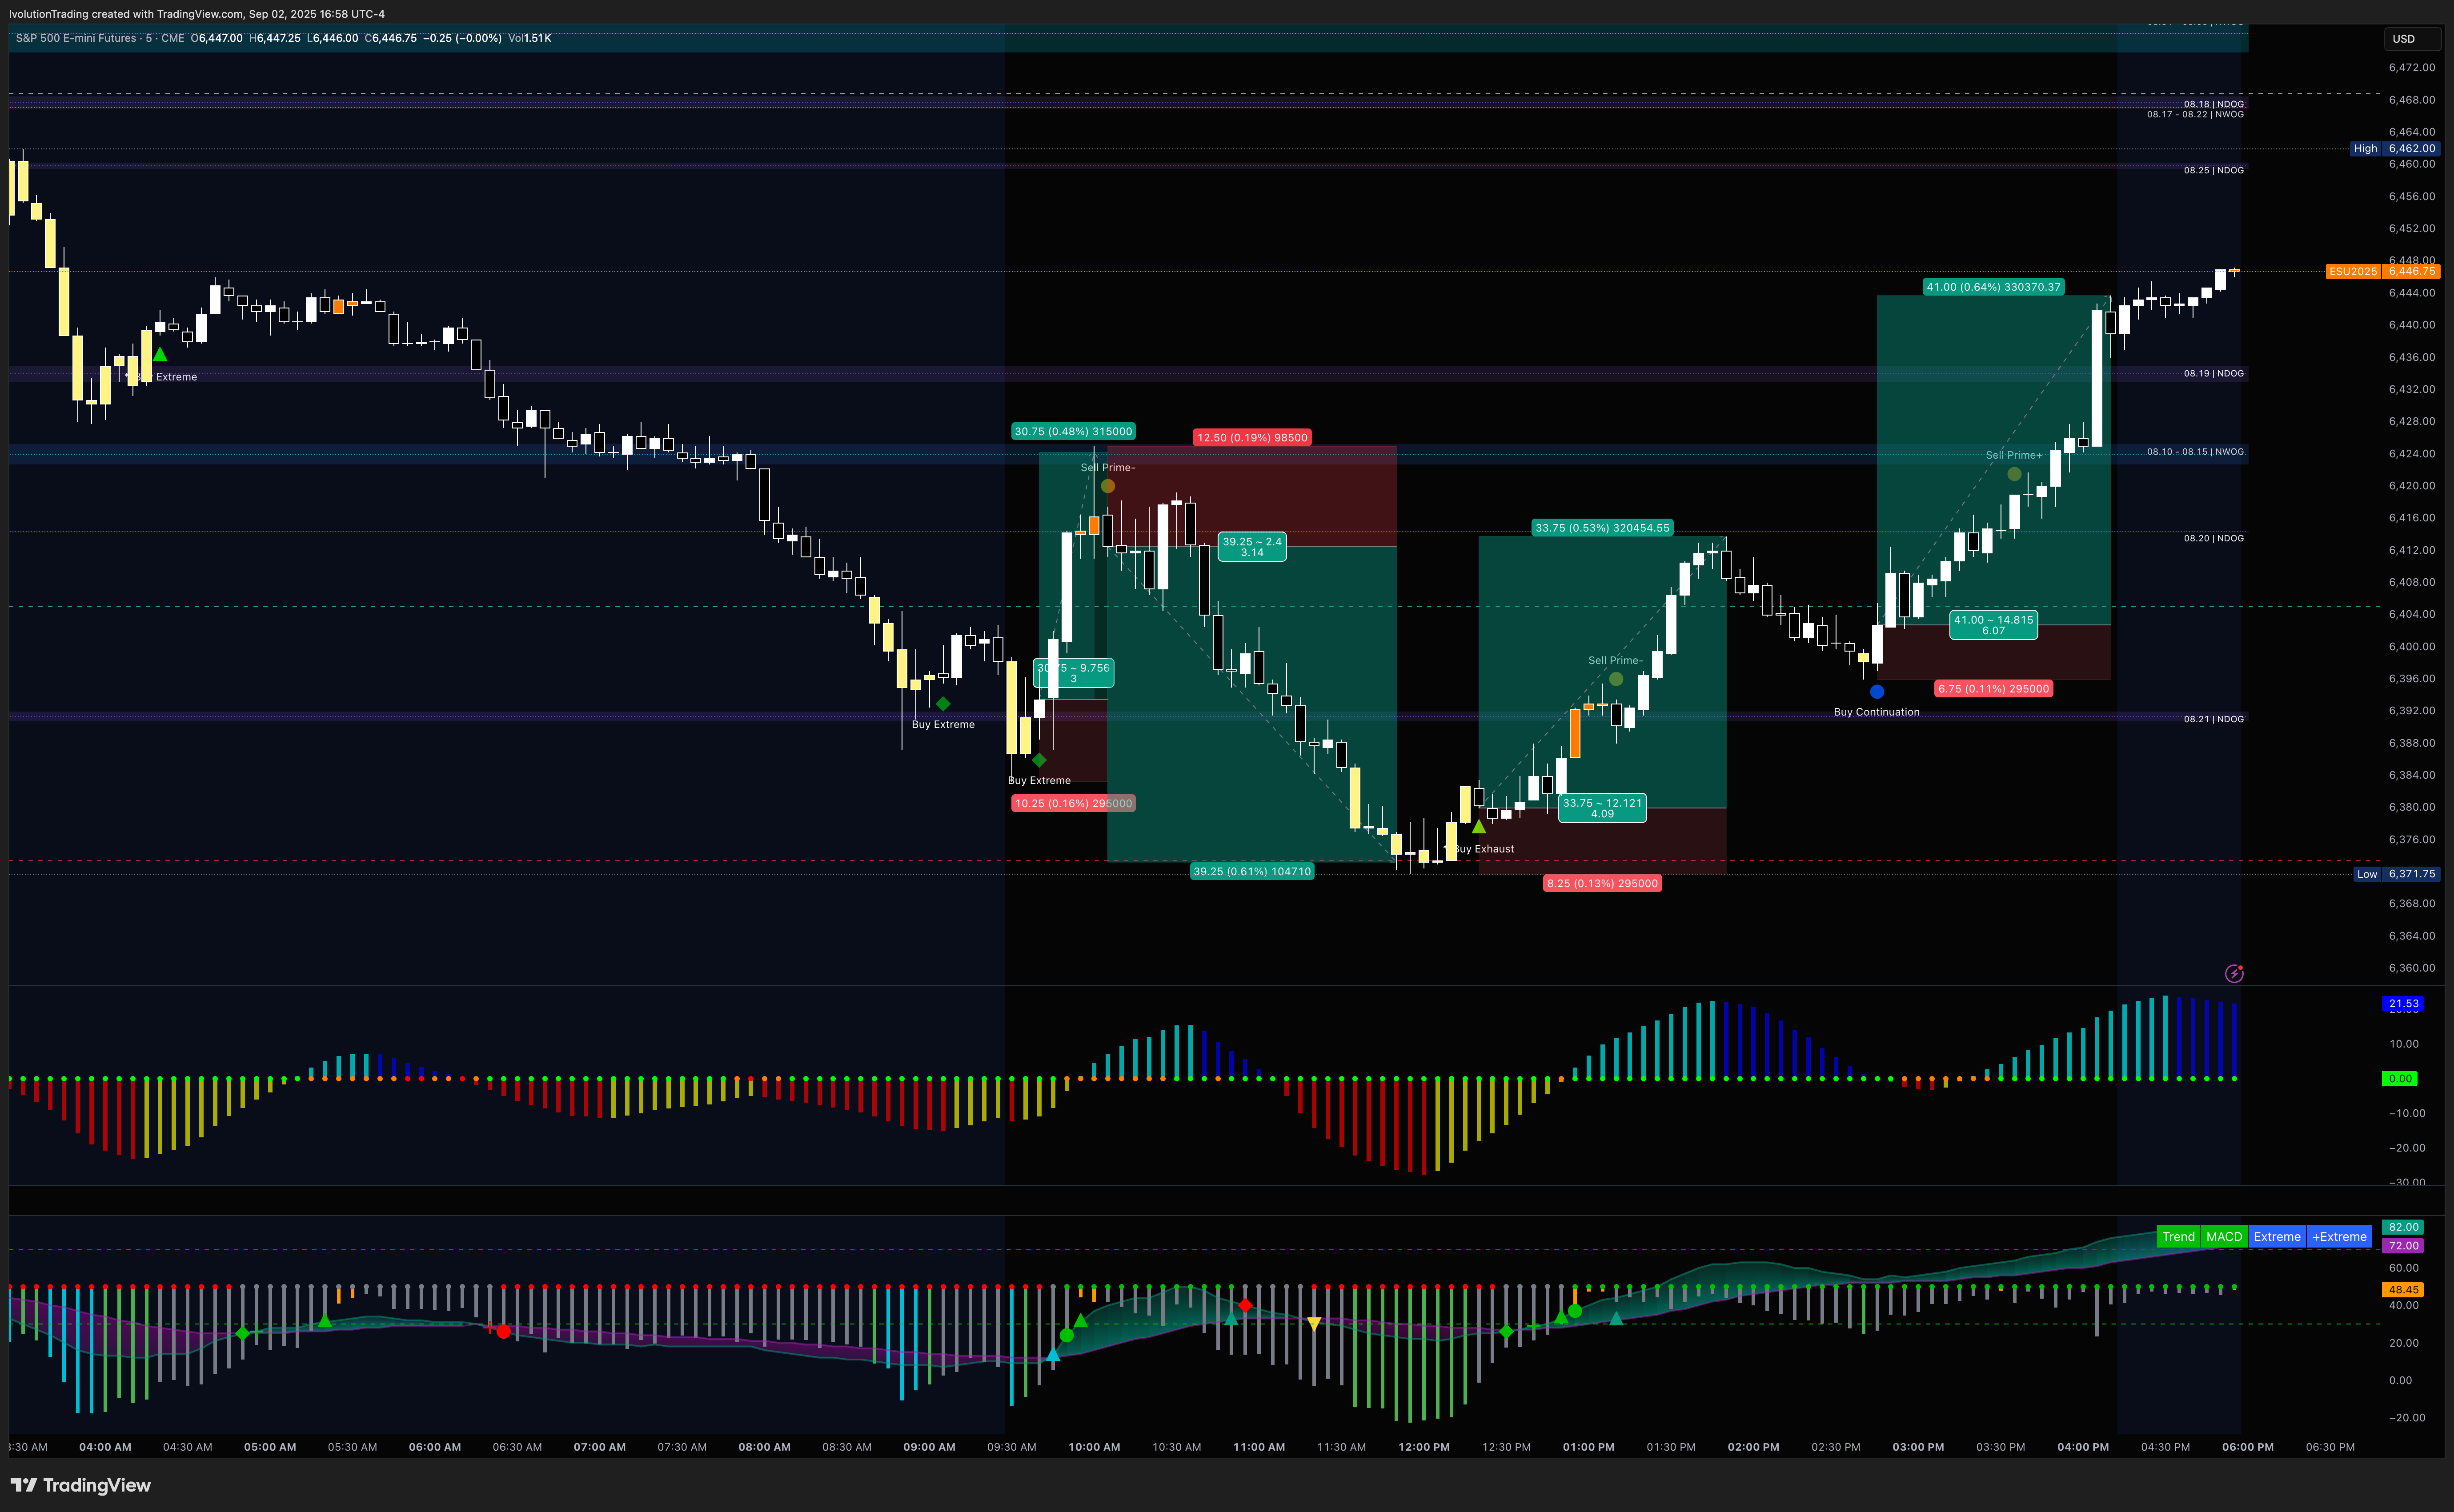This screenshot has height=1512, width=2454.
Task: Click the High 6,462.00 price tag
Action: click(x=2394, y=148)
